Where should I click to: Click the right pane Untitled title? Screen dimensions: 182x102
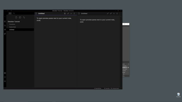(84, 13)
